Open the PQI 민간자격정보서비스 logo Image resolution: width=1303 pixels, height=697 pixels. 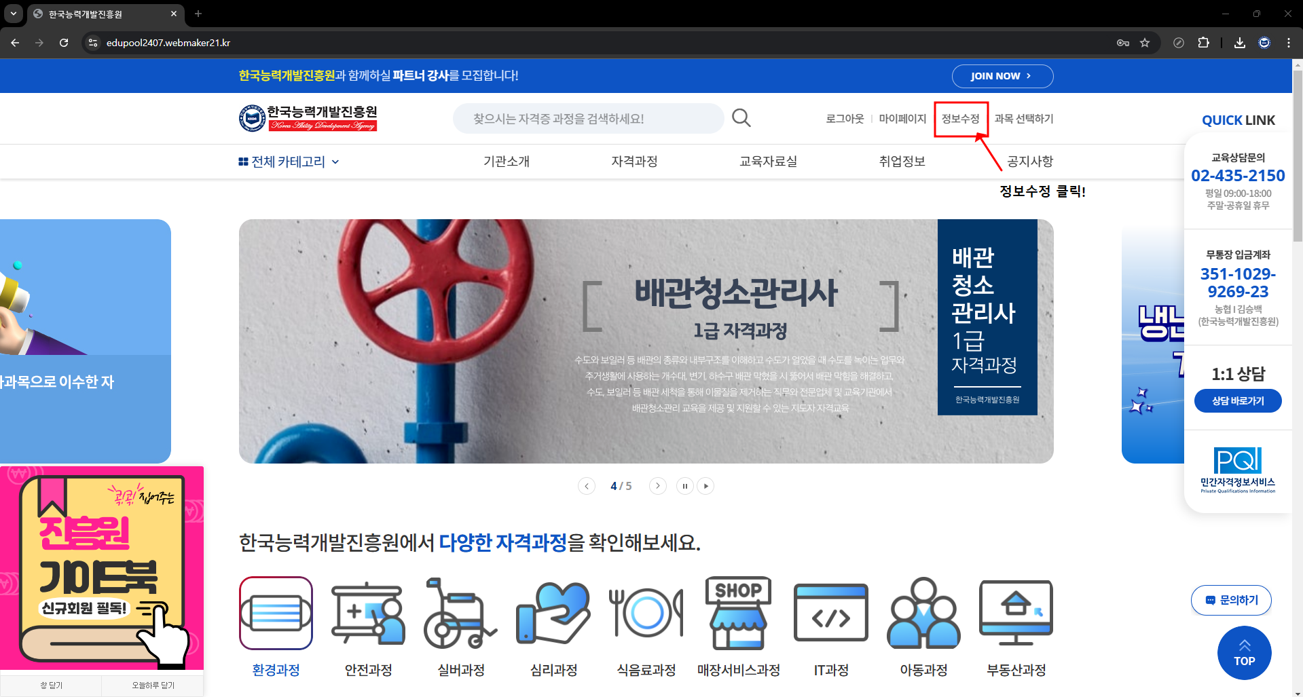pos(1238,470)
